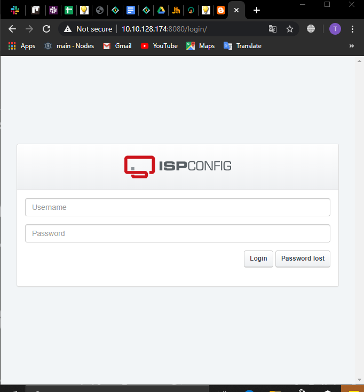This screenshot has width=364, height=392.
Task: Click the scrollbar down arrow
Action: click(x=359, y=380)
